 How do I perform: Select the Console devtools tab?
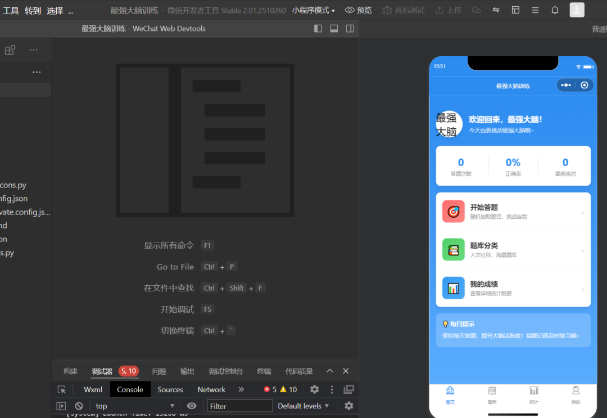tap(130, 390)
